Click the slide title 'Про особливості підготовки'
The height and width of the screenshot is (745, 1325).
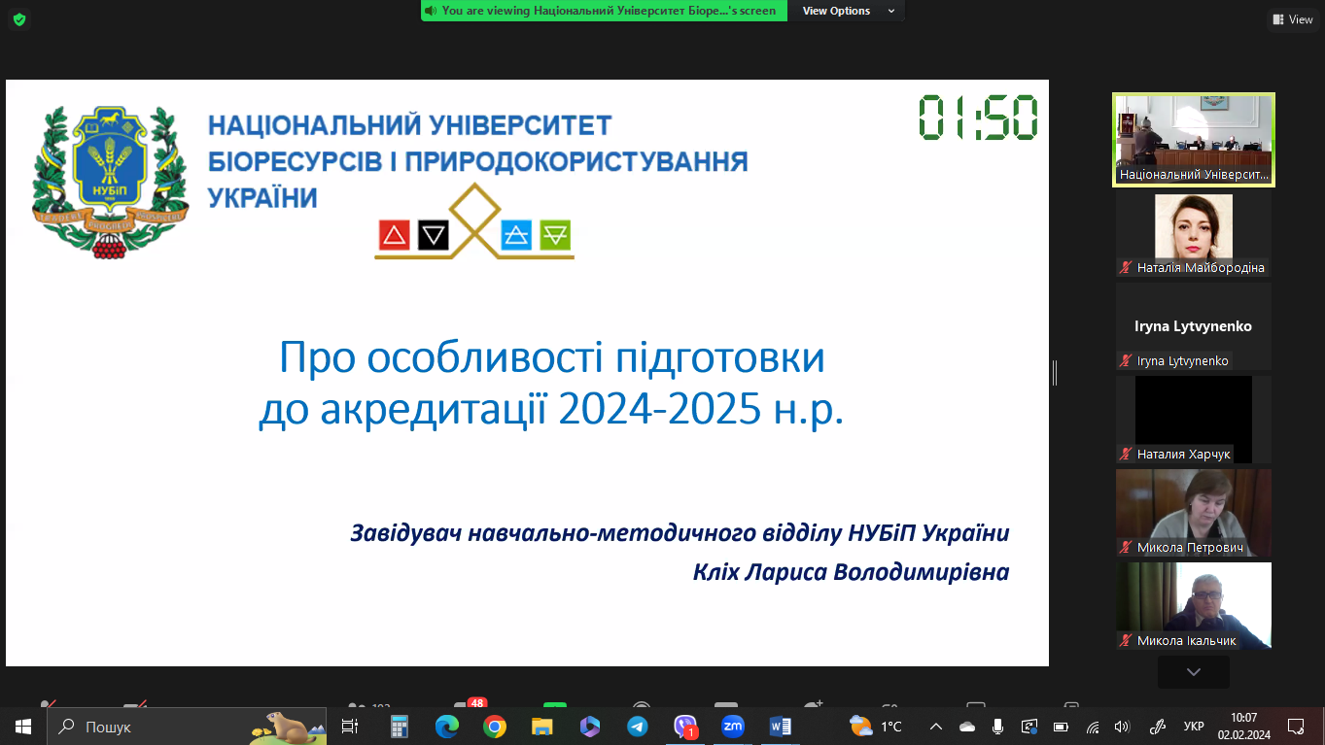click(551, 357)
